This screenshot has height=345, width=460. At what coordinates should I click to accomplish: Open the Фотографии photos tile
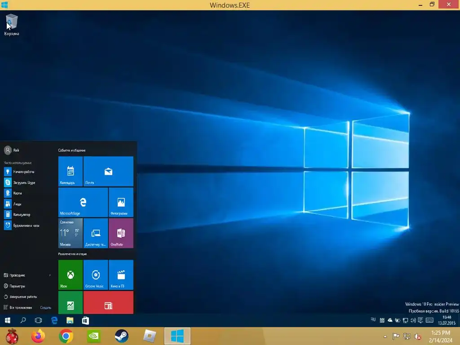(121, 203)
